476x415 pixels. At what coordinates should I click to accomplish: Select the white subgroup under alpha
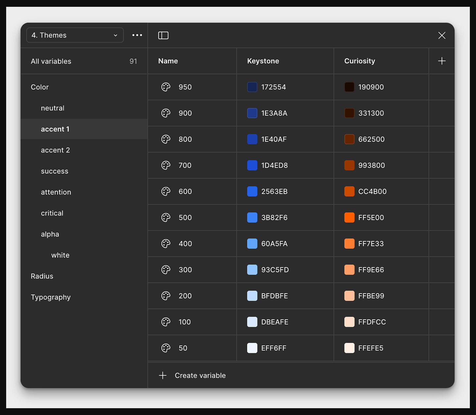pos(84,255)
